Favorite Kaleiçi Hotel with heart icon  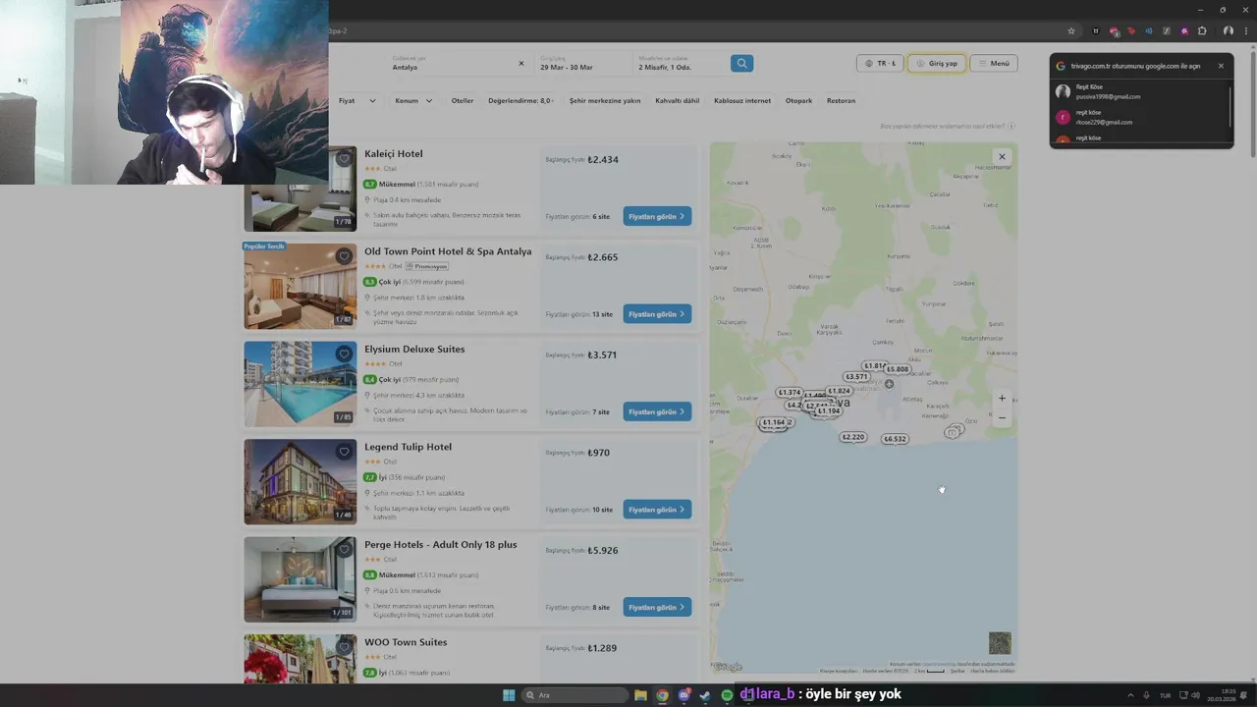pyautogui.click(x=344, y=158)
